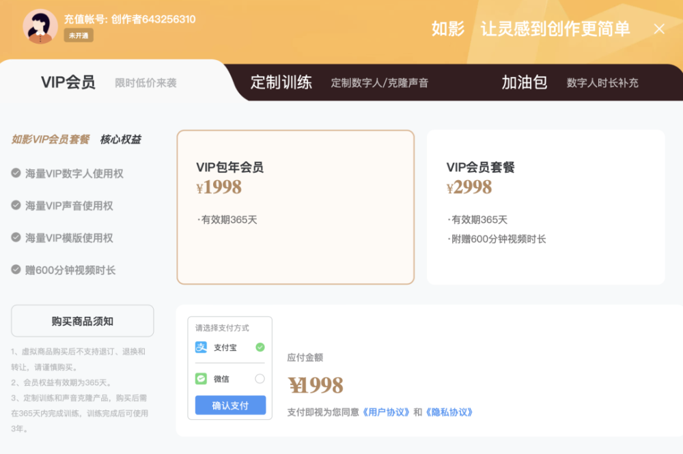Select the 支付宝 payment radio button
This screenshot has width=683, height=454.
click(x=260, y=347)
